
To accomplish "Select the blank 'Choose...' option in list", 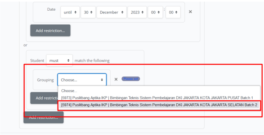I will pyautogui.click(x=69, y=91).
